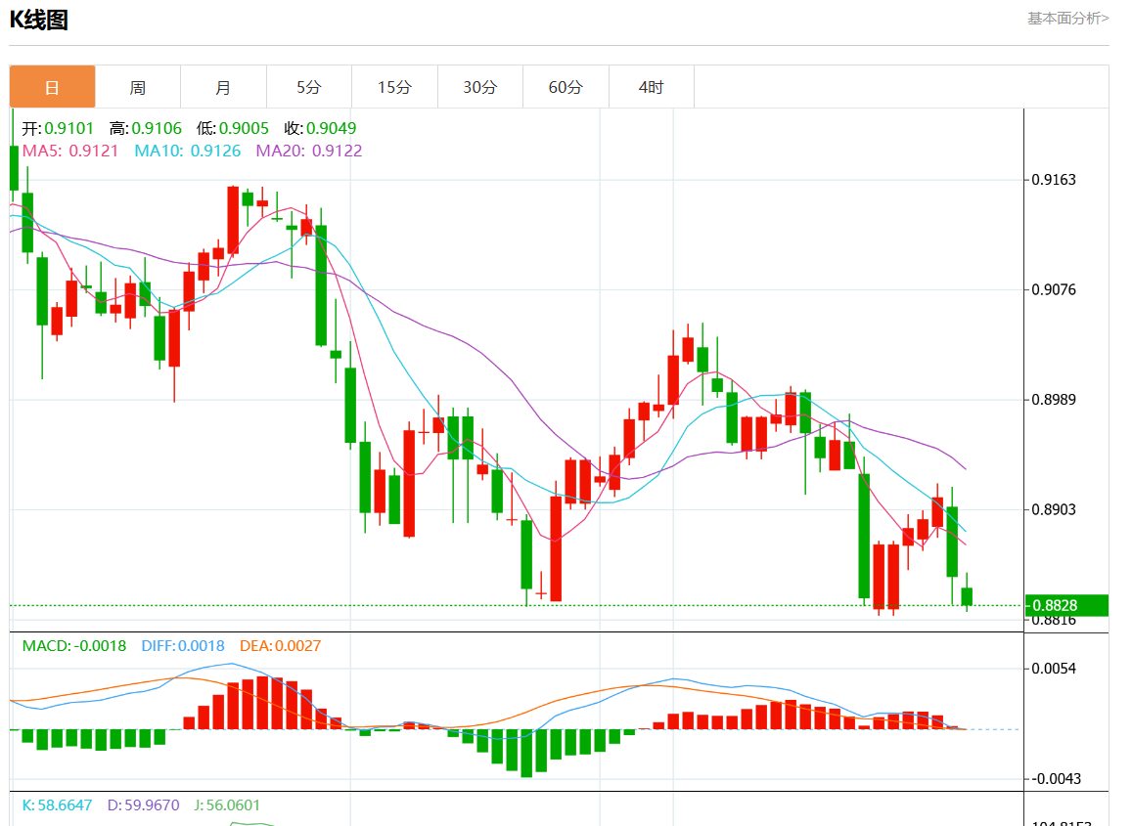Viewport: 1132px width, 826px height.
Task: Open the 15分 chart tab
Action: pyautogui.click(x=394, y=87)
